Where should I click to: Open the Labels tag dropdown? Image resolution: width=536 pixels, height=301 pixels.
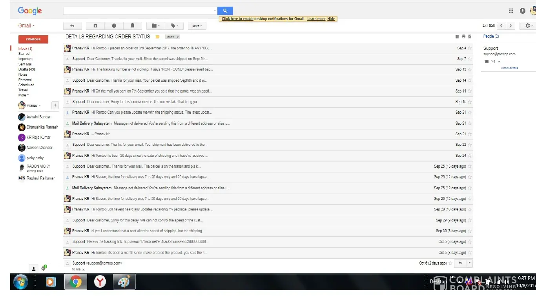click(174, 26)
